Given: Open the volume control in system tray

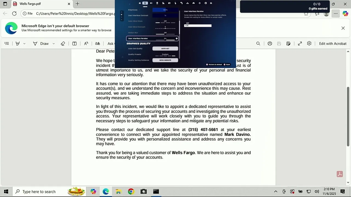Looking at the screenshot, I should [317, 192].
